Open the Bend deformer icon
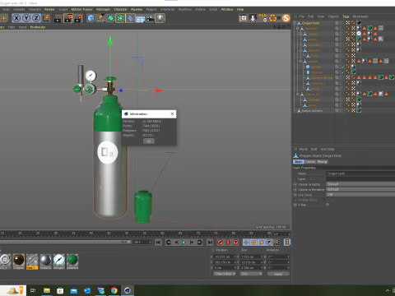The width and height of the screenshot is (395, 296). coord(130,18)
